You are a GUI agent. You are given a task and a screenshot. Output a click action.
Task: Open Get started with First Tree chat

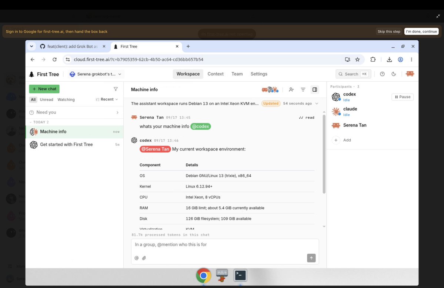click(x=74, y=145)
